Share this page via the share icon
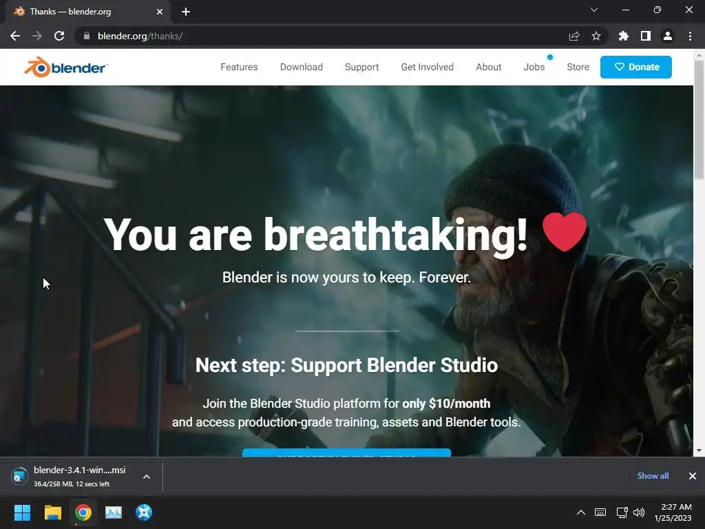The height and width of the screenshot is (529, 705). click(574, 36)
